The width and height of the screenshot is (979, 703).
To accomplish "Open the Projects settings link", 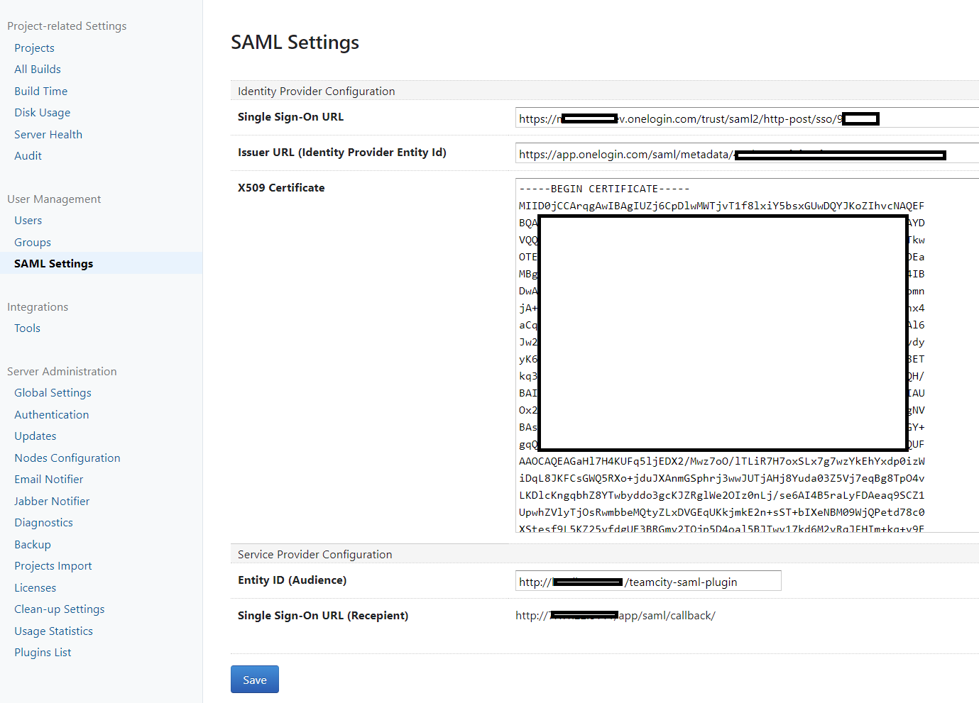I will click(34, 48).
